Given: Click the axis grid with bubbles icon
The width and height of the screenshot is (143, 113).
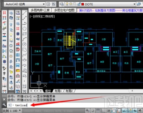Looking at the screenshot, I should pyautogui.click(x=4, y=18).
